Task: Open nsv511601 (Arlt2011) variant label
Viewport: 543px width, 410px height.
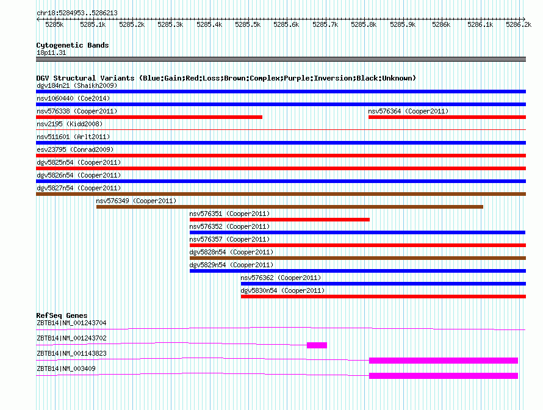Action: pyautogui.click(x=73, y=137)
